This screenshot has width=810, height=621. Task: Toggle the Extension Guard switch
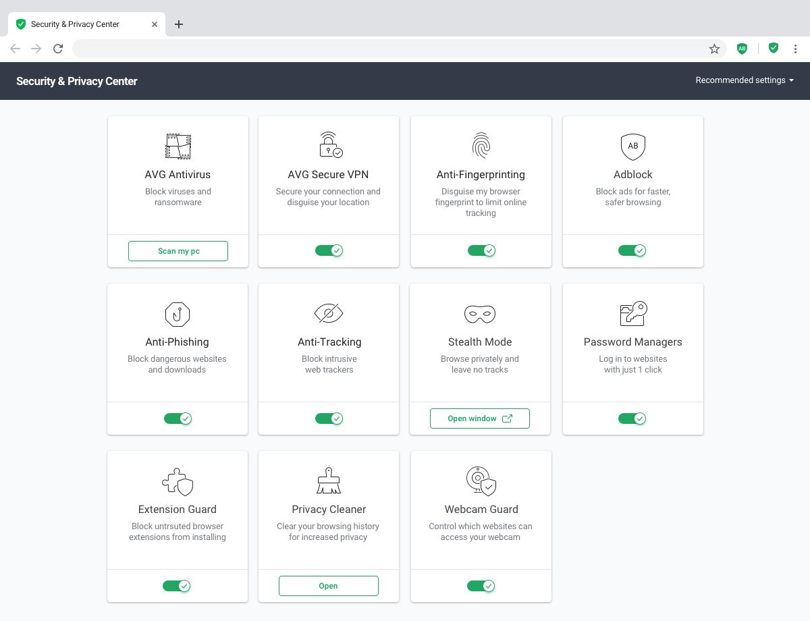(x=177, y=586)
